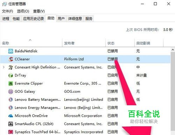Sort by the 发布者 column header
The height and width of the screenshot is (135, 175).
point(84,43)
